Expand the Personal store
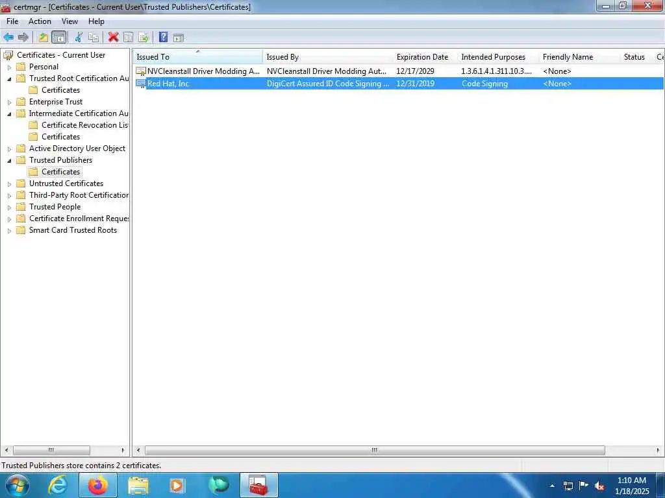The height and width of the screenshot is (498, 665). pyautogui.click(x=9, y=67)
